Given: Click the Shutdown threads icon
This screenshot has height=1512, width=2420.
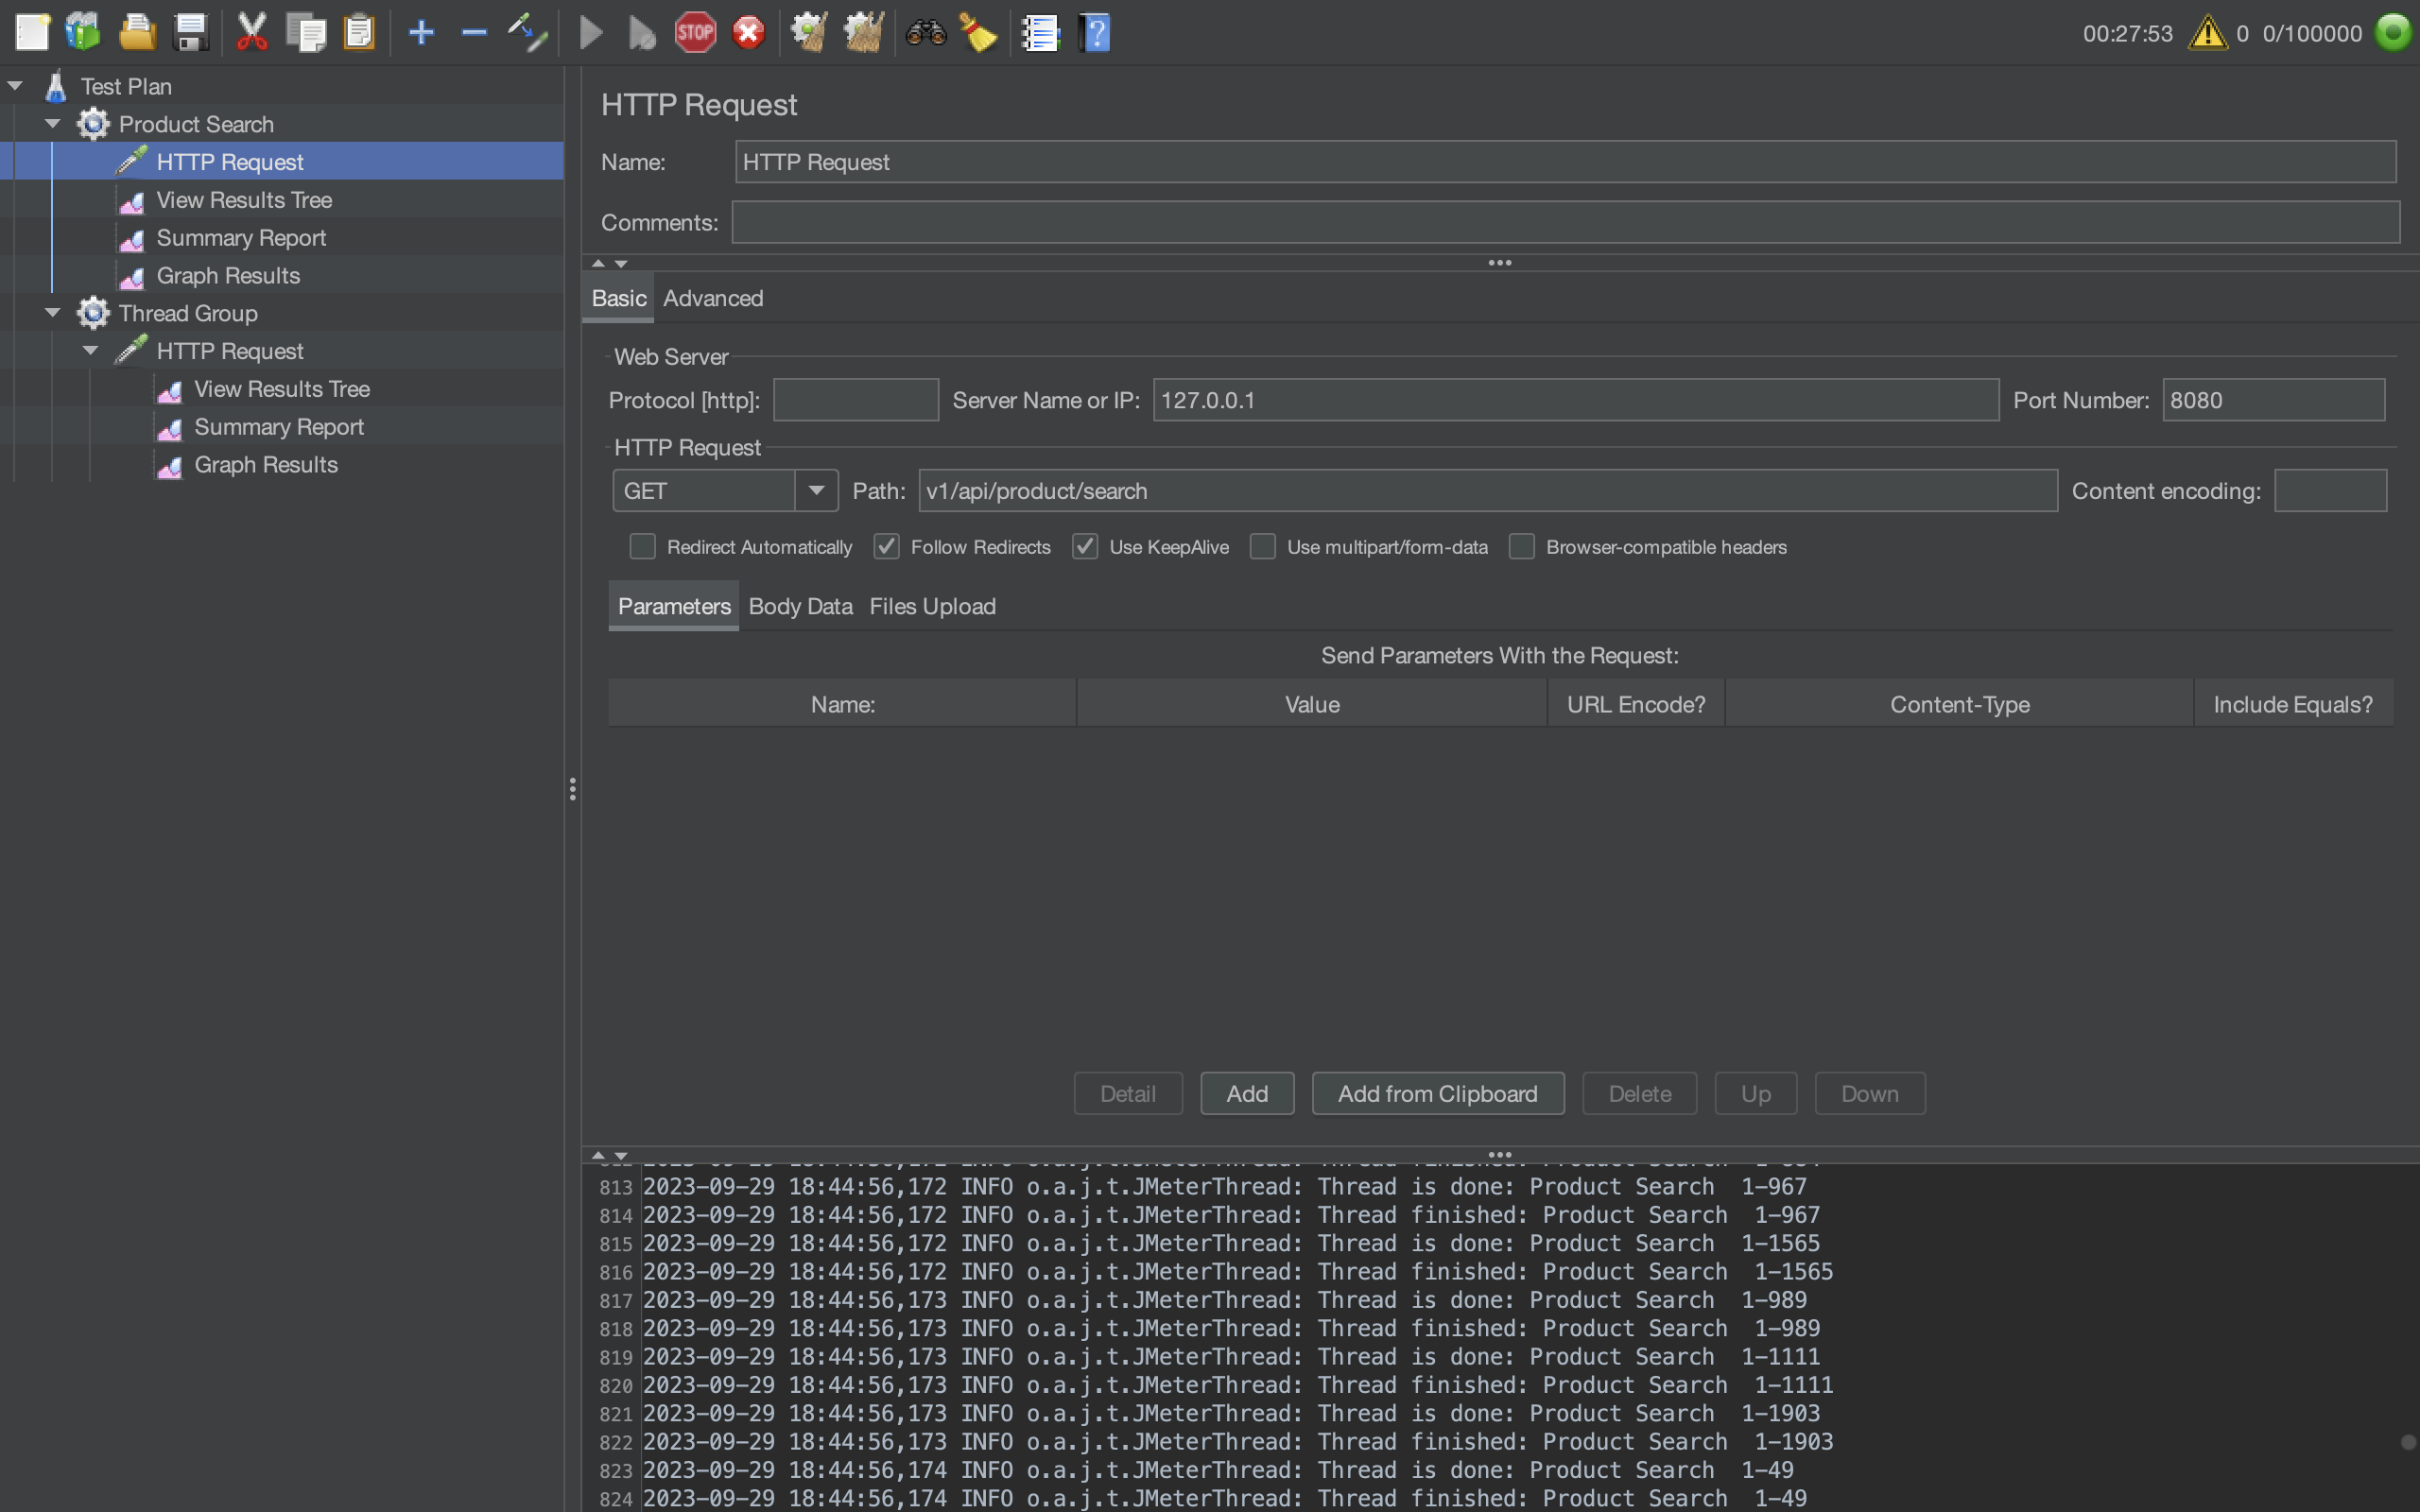Looking at the screenshot, I should [748, 33].
